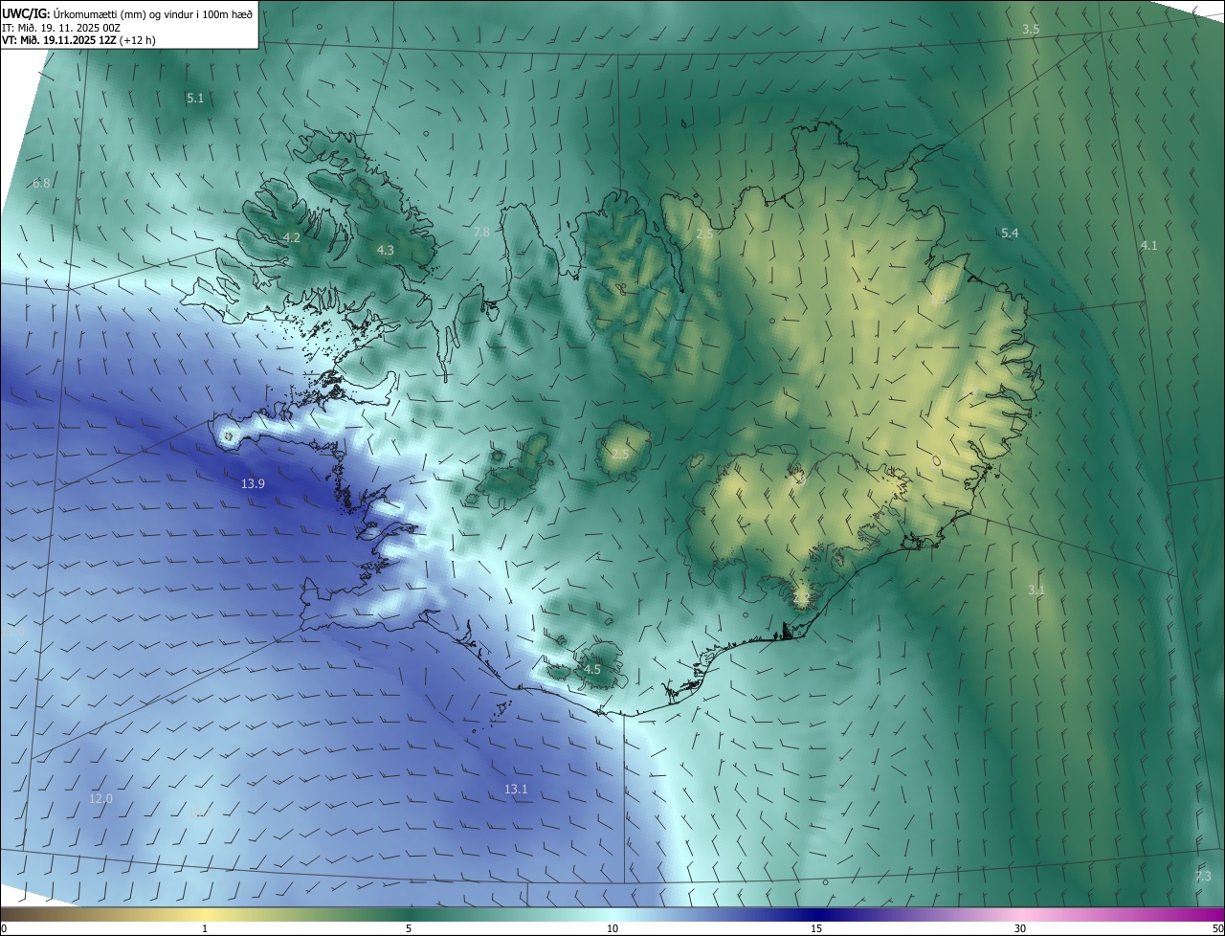Click the 6.8 value on the map
Image resolution: width=1225 pixels, height=936 pixels.
[41, 183]
